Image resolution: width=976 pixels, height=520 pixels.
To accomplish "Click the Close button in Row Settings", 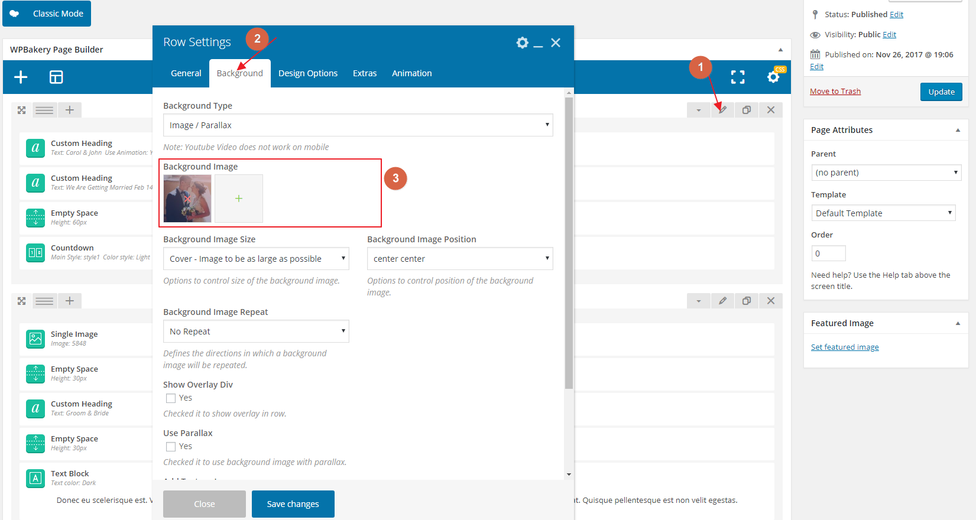I will pos(205,504).
